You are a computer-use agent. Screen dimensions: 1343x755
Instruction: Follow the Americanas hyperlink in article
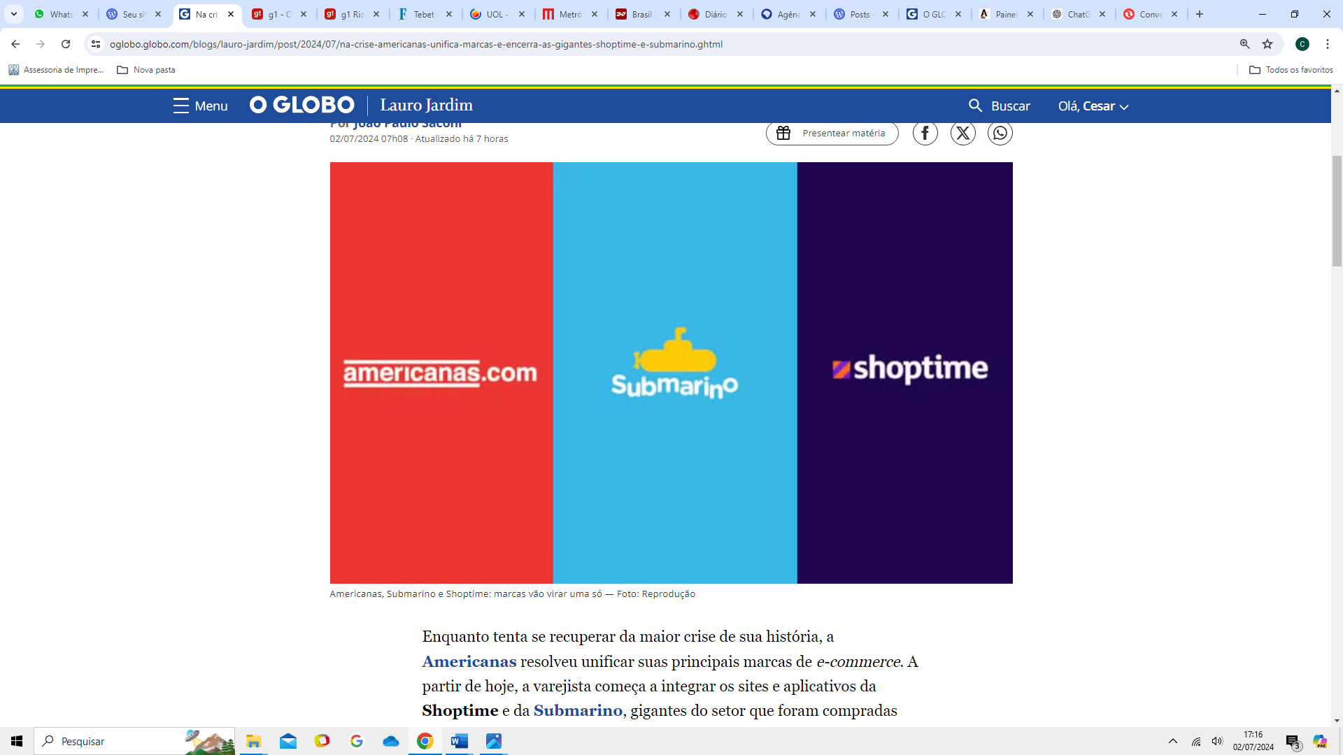(x=469, y=661)
